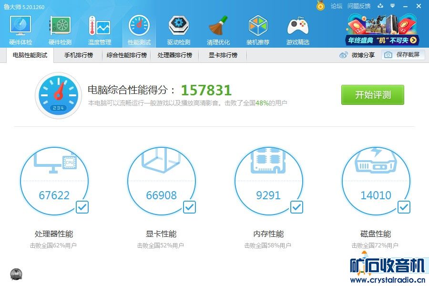Click the disk drive icon in disk circle
The height and width of the screenshot is (286, 429).
(x=376, y=161)
